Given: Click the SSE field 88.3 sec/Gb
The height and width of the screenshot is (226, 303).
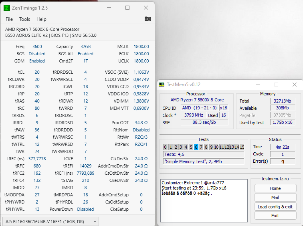Looking at the screenshot, I should click(204, 122).
